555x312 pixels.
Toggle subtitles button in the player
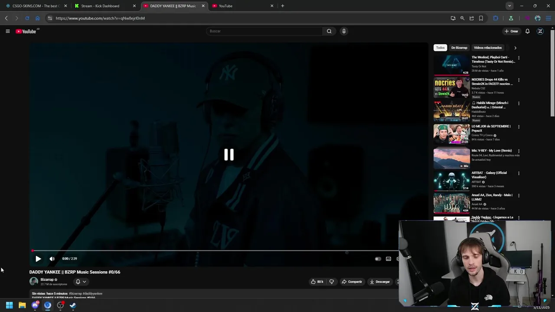pos(388,259)
